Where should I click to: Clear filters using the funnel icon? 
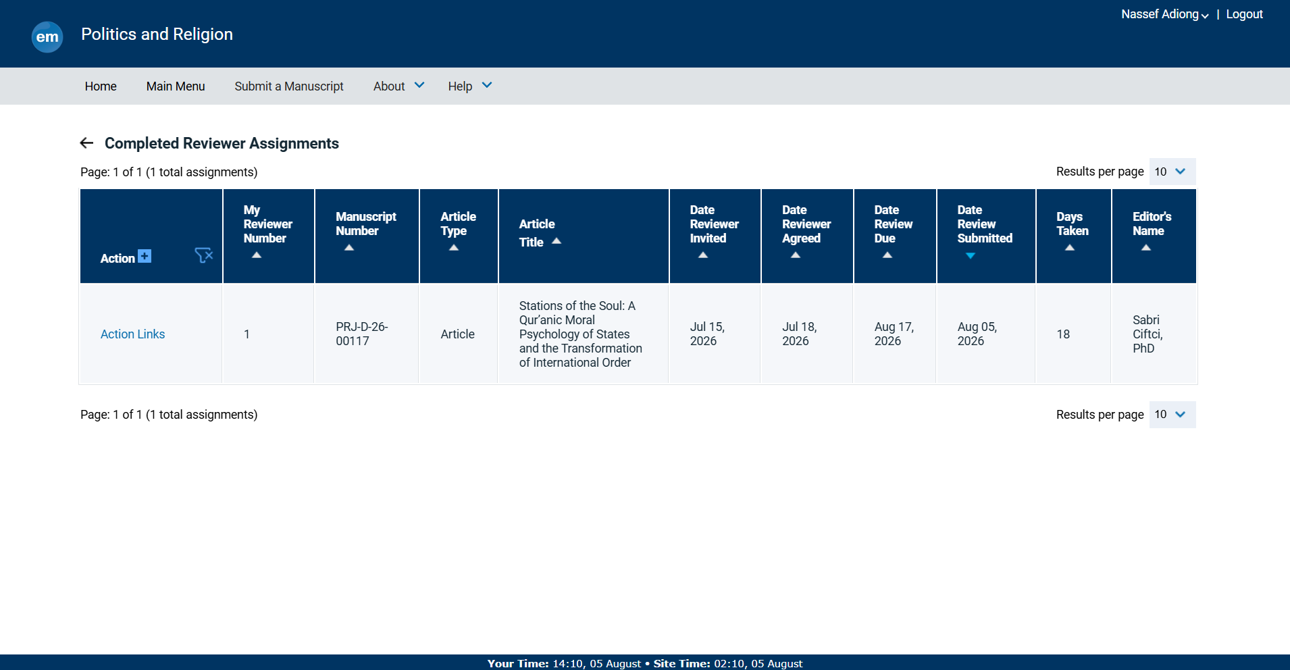point(204,255)
